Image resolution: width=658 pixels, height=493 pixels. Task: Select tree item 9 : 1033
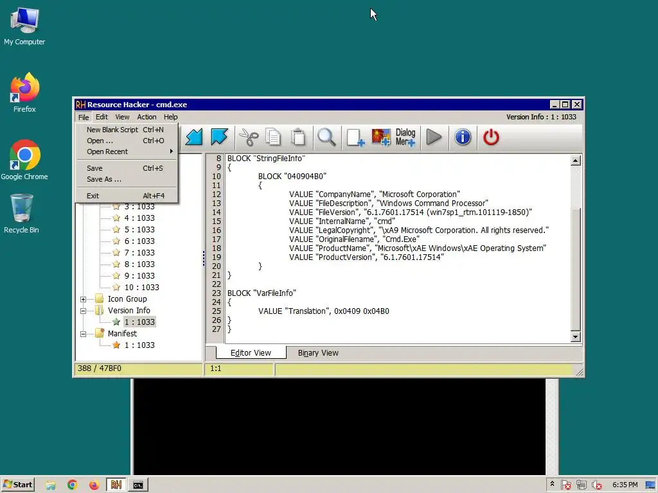(x=139, y=276)
